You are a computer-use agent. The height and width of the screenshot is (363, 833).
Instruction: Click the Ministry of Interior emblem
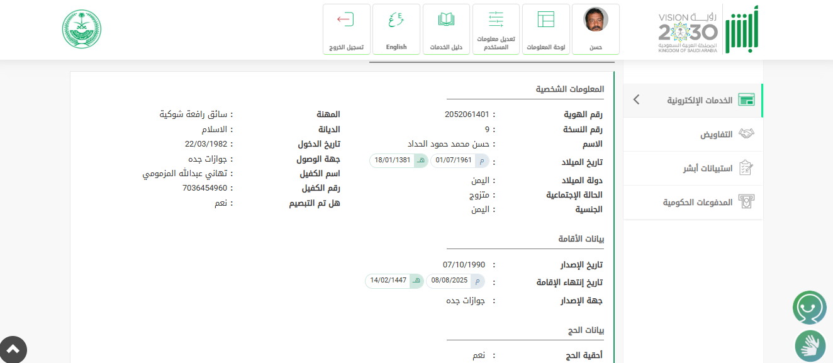(82, 29)
